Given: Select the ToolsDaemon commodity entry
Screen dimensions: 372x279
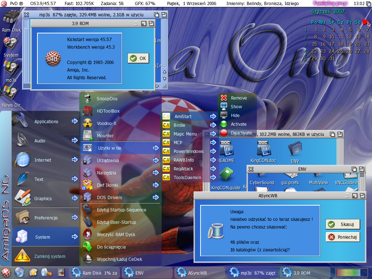Looking at the screenshot, I should [x=189, y=177].
